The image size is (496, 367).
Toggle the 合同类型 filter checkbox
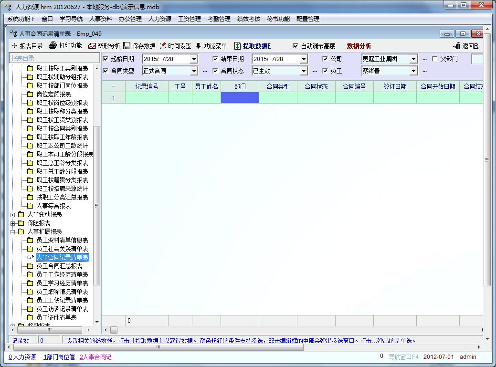click(x=106, y=71)
